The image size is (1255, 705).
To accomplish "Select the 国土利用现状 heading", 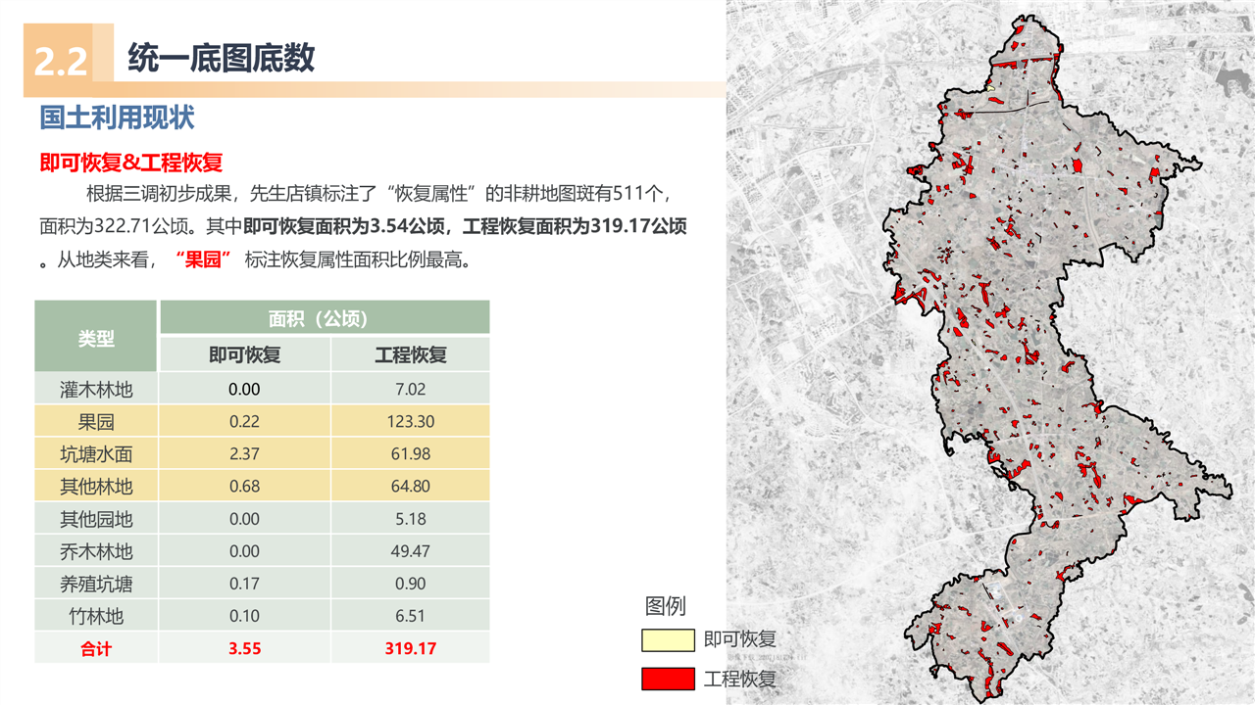I will coord(117,118).
